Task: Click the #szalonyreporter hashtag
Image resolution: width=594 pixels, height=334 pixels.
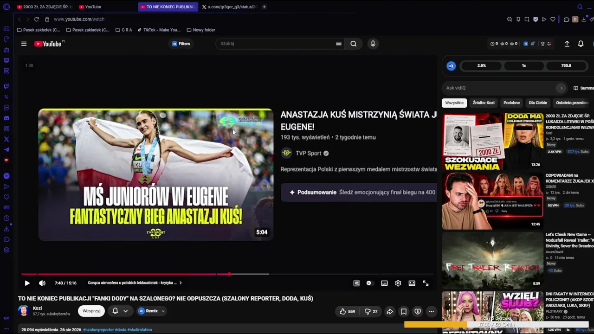Action: tap(98, 330)
